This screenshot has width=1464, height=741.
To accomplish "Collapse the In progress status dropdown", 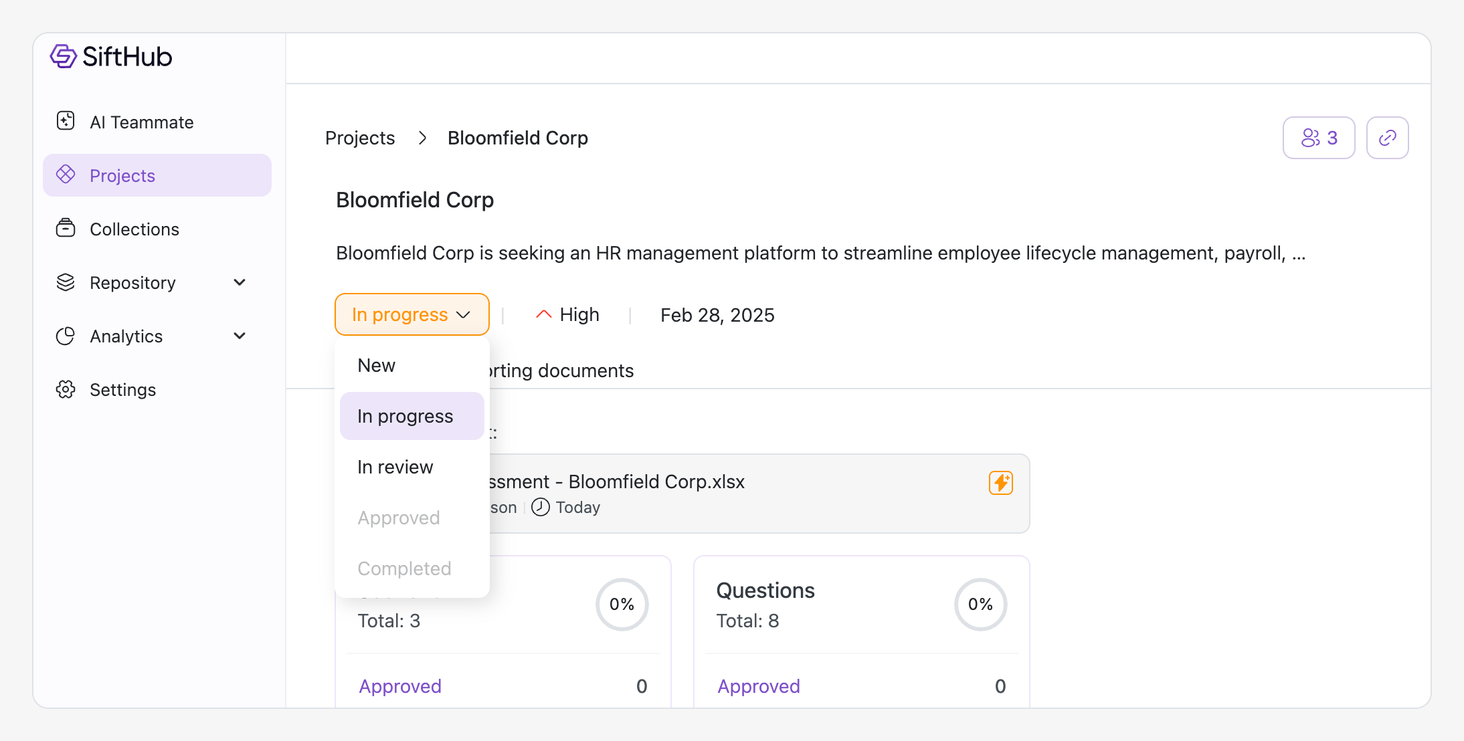I will pos(411,314).
